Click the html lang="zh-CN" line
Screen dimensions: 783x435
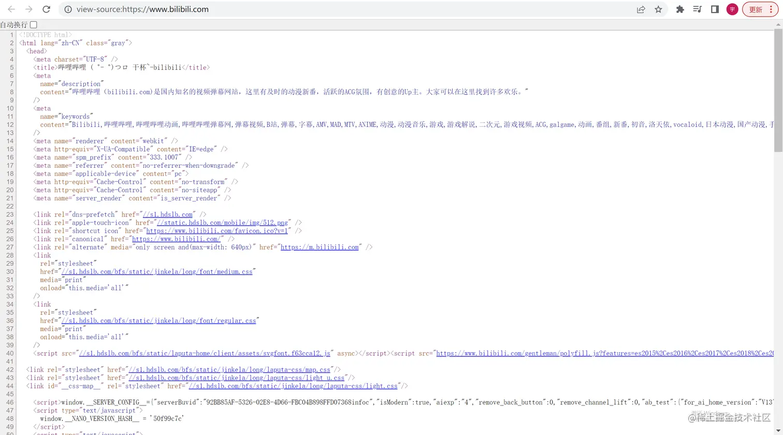[76, 43]
